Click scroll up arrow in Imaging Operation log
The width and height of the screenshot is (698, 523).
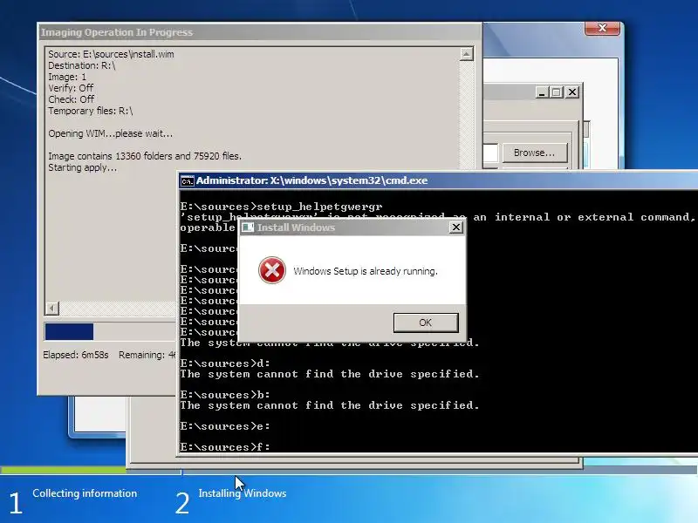[x=466, y=54]
